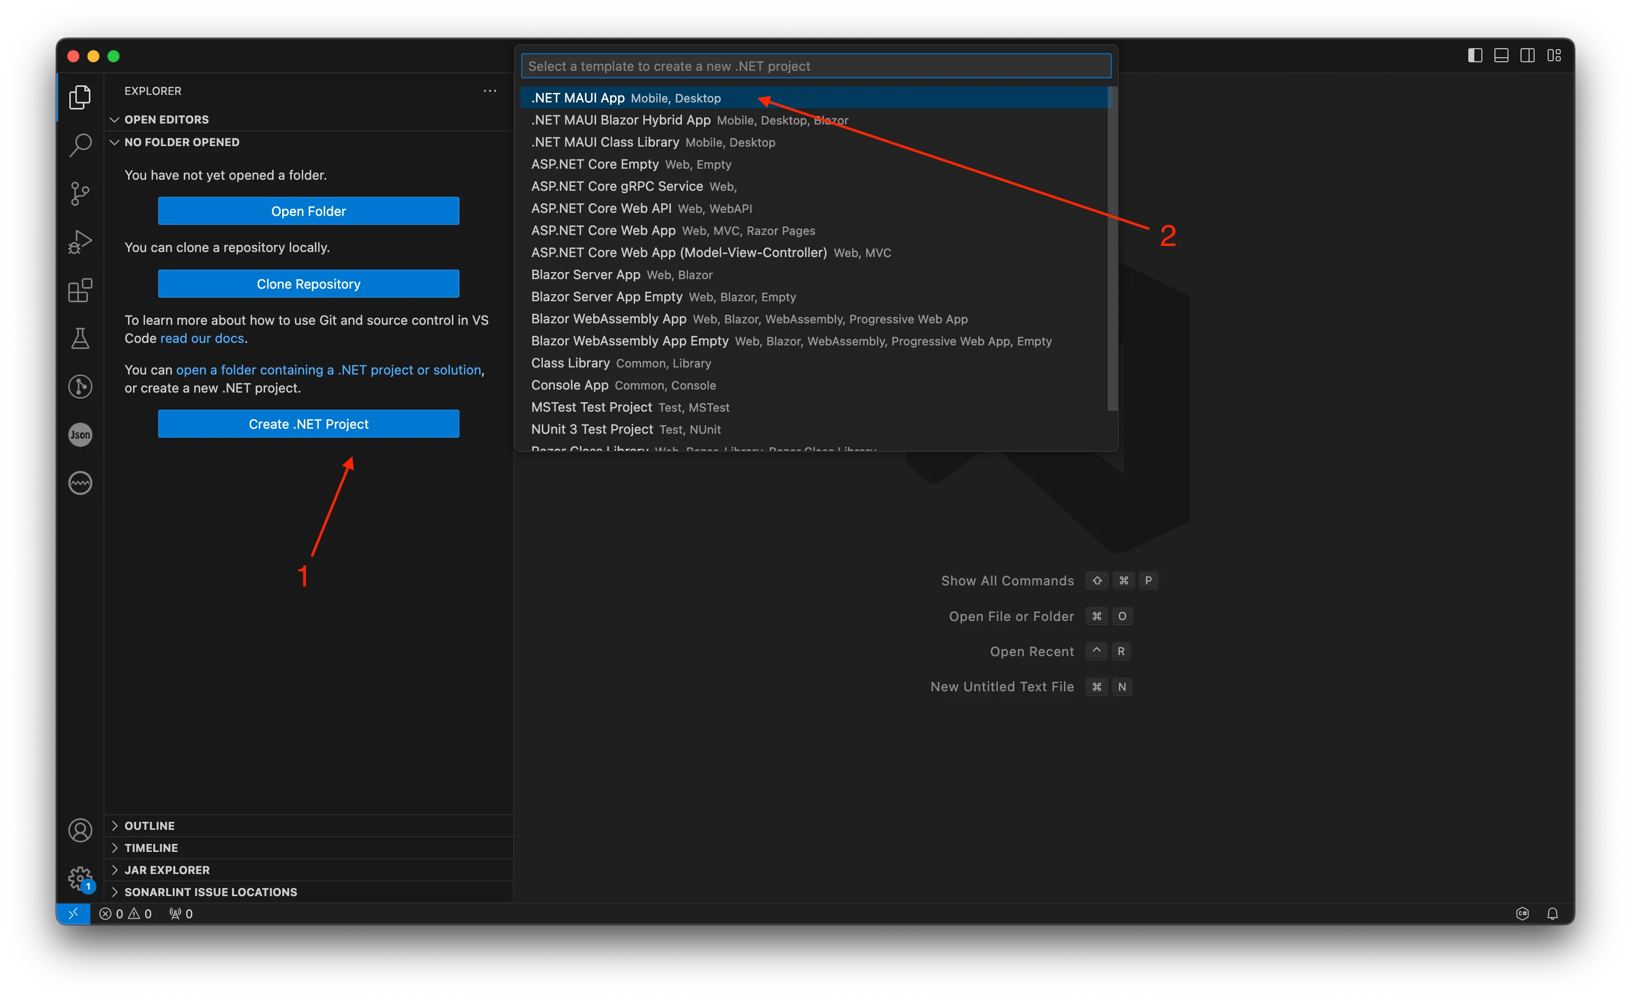Image resolution: width=1631 pixels, height=999 pixels.
Task: Expand SonarLint Issue Locations section
Action: point(309,892)
